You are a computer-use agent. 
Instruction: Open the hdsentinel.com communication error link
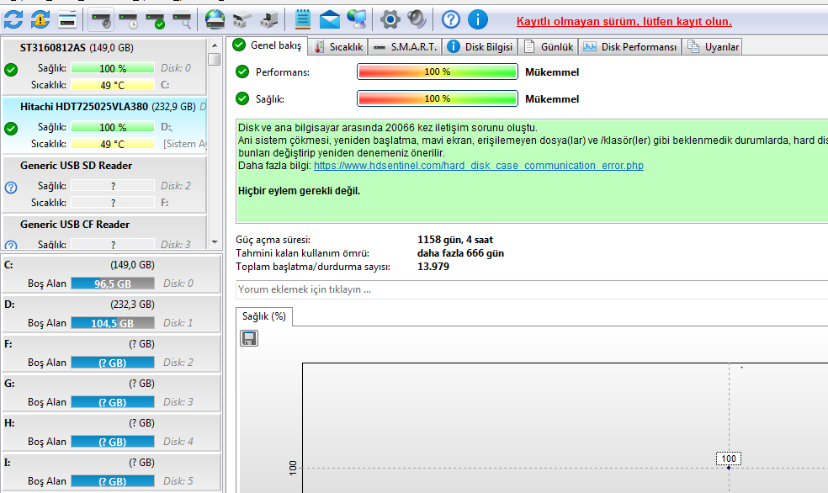(x=479, y=166)
